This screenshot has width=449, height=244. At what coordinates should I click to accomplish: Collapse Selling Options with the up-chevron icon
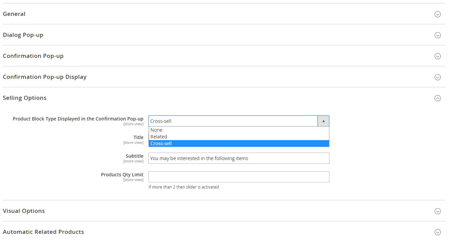[437, 98]
